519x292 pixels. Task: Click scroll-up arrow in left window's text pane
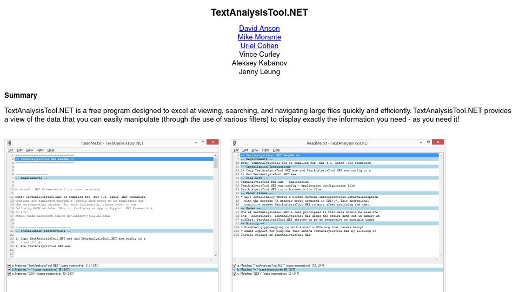click(x=216, y=156)
